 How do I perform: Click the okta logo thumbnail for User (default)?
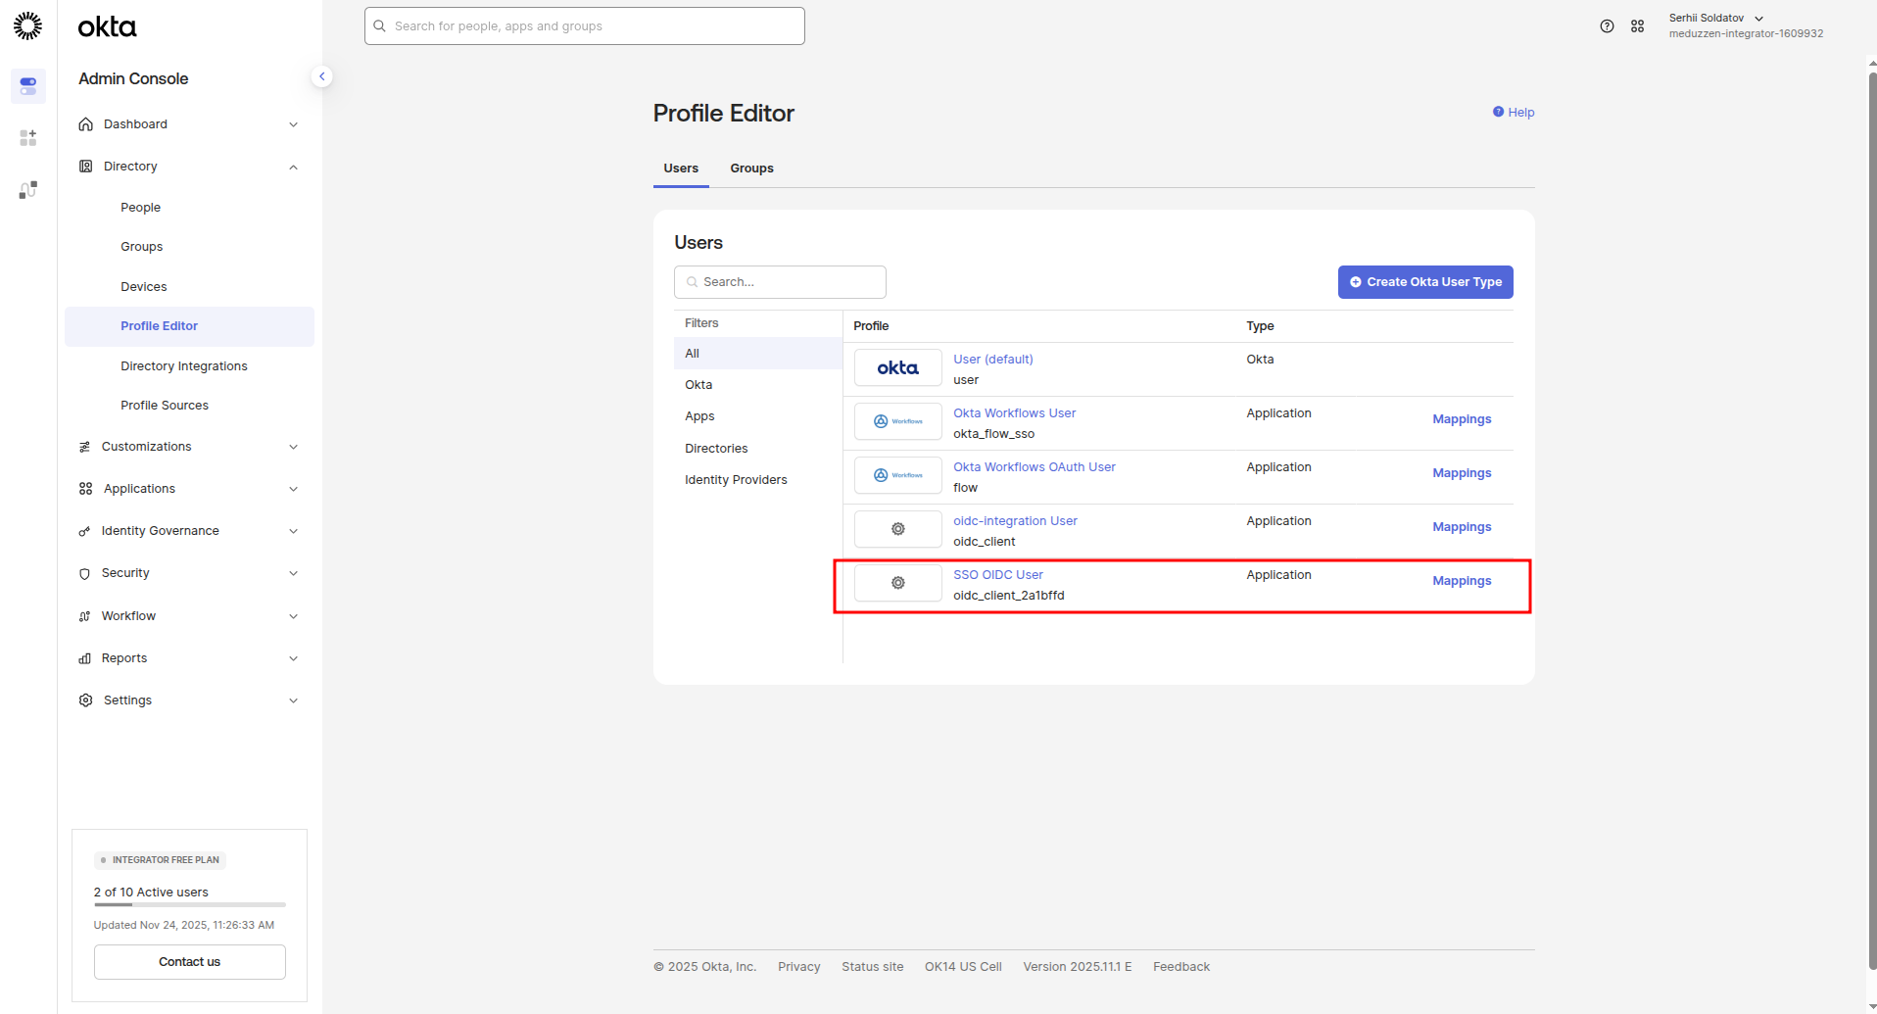pyautogui.click(x=897, y=368)
